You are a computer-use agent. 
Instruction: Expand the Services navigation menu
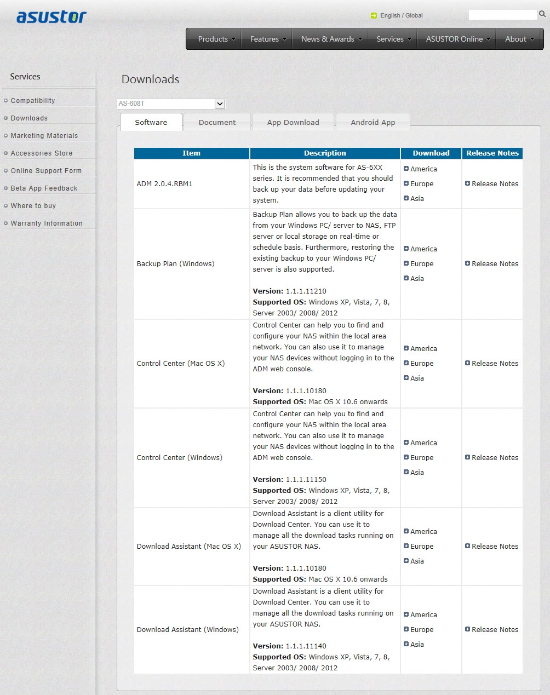(x=394, y=39)
